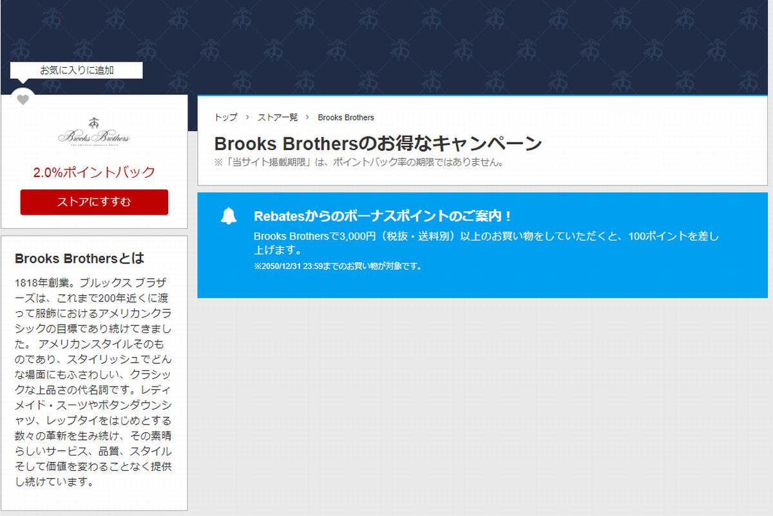Click the ストアにすすむ red button
This screenshot has height=516, width=773.
94,202
